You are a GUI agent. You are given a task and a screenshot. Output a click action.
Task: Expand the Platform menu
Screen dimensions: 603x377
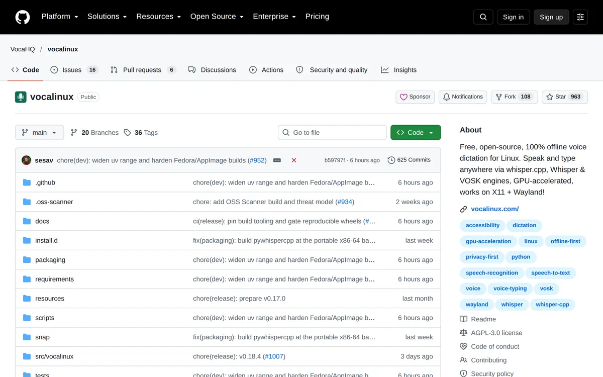click(x=60, y=17)
